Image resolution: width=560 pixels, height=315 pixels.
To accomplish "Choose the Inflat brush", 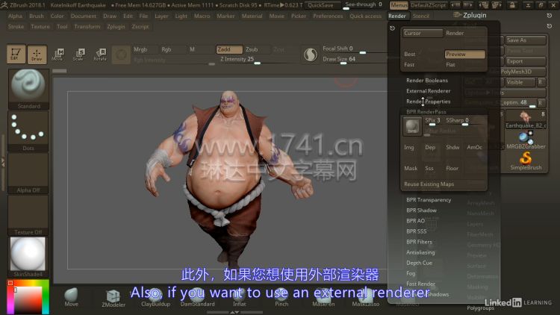I will [239, 298].
